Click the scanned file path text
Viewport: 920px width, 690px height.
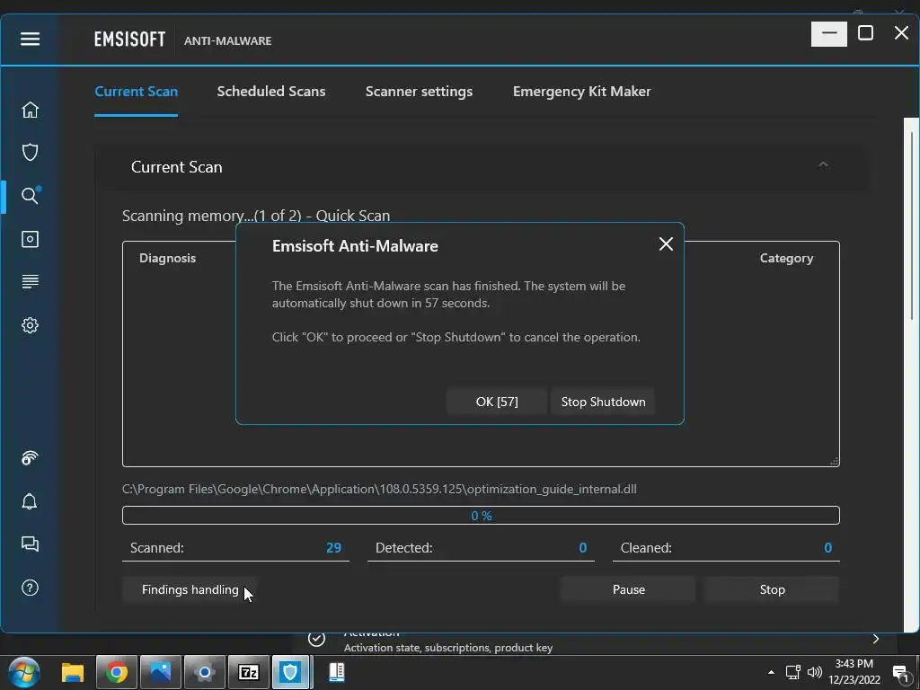(379, 490)
